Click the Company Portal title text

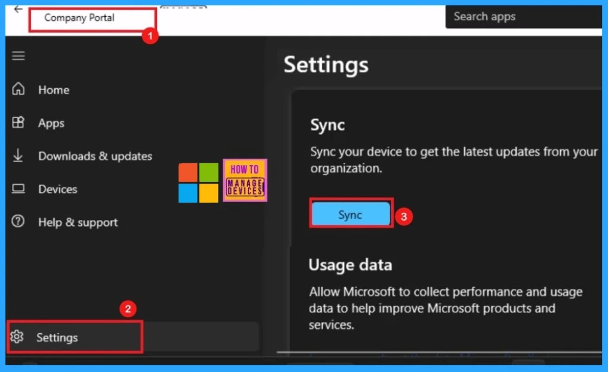(x=79, y=18)
